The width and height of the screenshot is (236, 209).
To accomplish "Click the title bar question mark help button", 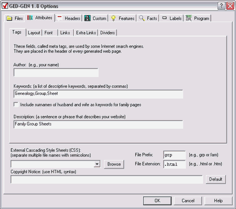I will [x=221, y=6].
